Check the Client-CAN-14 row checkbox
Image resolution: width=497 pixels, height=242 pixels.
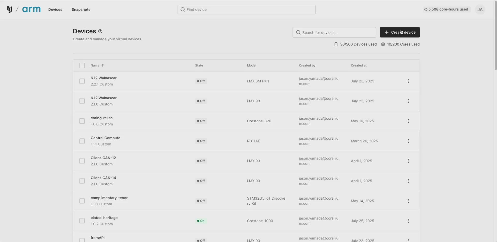click(x=82, y=181)
